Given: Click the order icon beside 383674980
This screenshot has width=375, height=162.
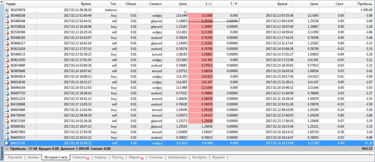Looking at the screenshot, I should coord(7,65).
